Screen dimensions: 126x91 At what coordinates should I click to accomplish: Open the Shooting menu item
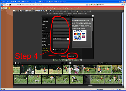(38, 8)
